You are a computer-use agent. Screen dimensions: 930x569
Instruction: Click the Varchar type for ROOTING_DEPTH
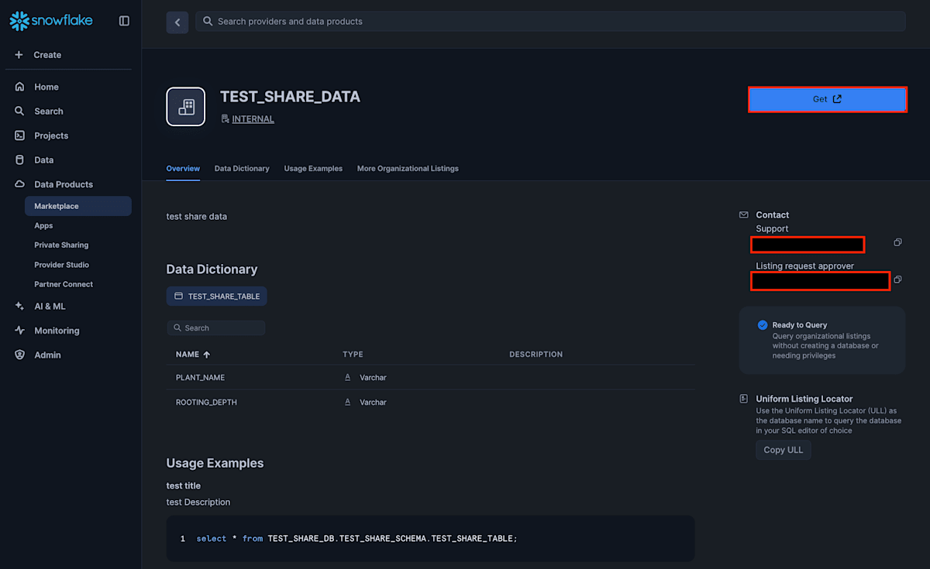click(373, 403)
